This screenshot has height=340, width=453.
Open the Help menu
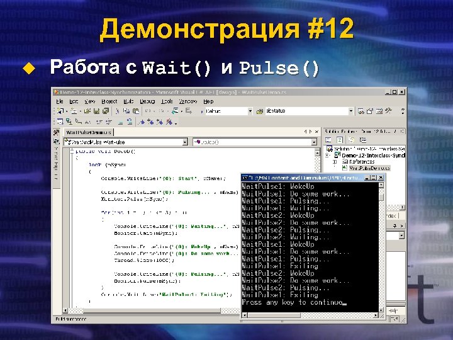(208, 101)
